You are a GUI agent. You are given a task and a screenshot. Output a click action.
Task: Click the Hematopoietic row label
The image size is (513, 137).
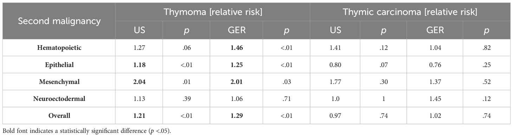point(59,48)
